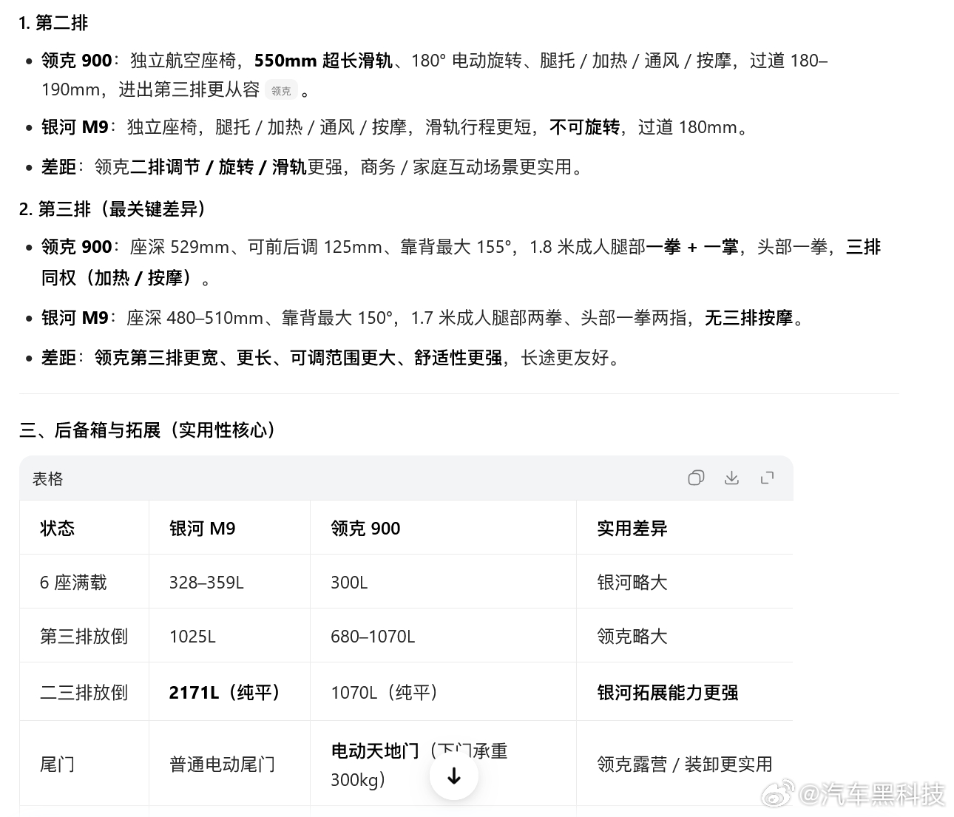Select the 第三排放倒 row label
This screenshot has width=954, height=817.
tap(84, 636)
